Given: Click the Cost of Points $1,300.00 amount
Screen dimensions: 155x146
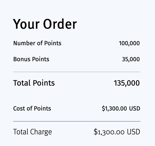Looking at the screenshot, I should pos(114,108).
